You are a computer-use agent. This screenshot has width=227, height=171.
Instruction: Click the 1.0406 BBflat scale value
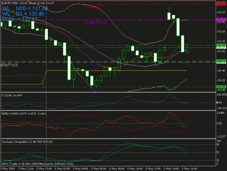(x=220, y=113)
